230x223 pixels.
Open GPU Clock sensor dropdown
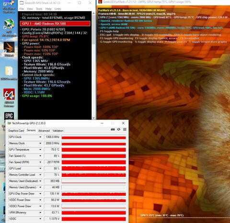click(40, 137)
